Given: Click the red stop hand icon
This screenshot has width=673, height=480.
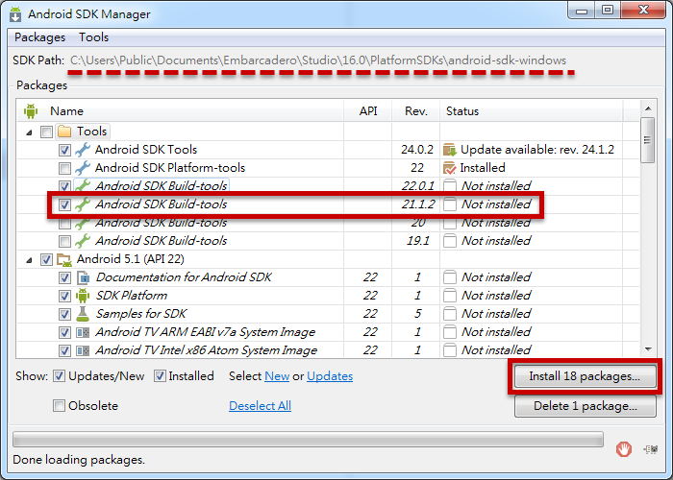Looking at the screenshot, I should (624, 448).
